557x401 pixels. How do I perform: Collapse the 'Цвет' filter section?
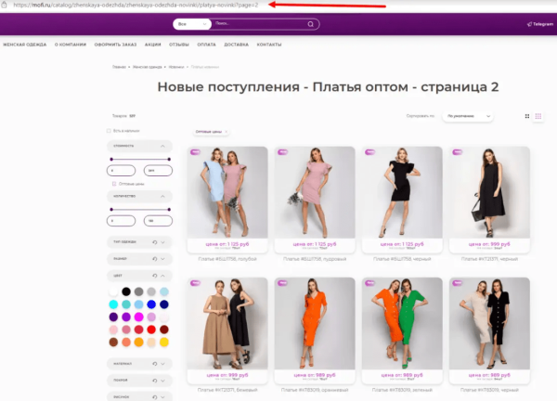point(162,276)
